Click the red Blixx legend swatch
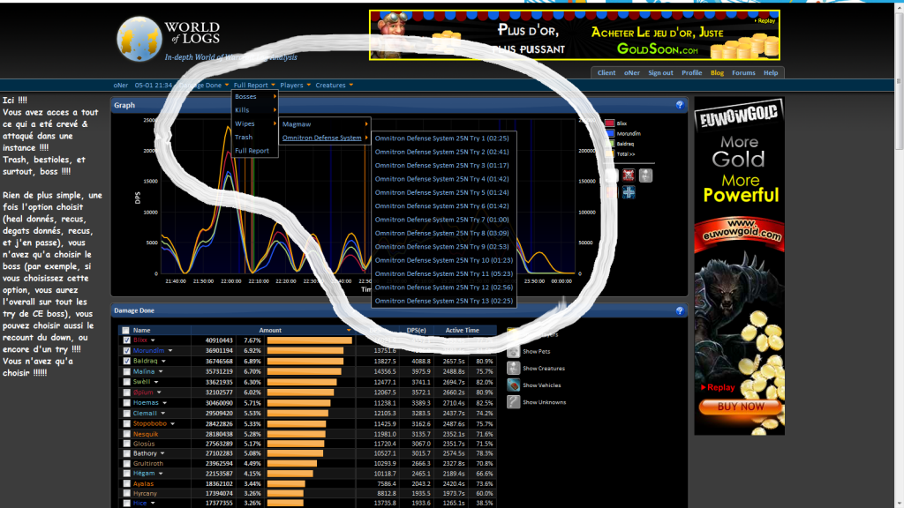This screenshot has height=508, width=904. 609,123
